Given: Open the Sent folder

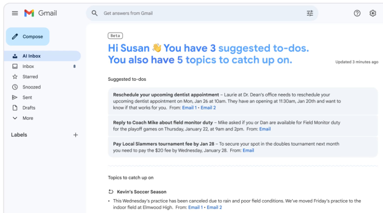Looking at the screenshot, I should pos(27,97).
